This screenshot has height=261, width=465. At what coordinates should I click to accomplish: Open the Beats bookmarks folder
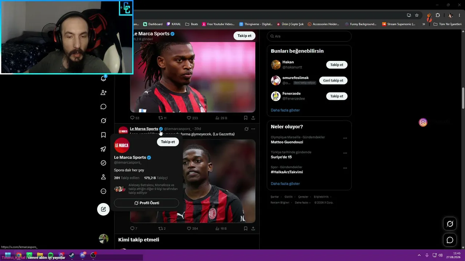coord(191,24)
